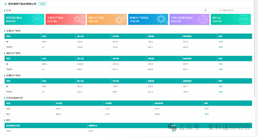Select the 主要生产线(t) 2233.80 summary card
This screenshot has width=258, height=137.
click(65, 19)
